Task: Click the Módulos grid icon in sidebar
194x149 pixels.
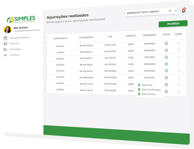Action: coord(5,44)
